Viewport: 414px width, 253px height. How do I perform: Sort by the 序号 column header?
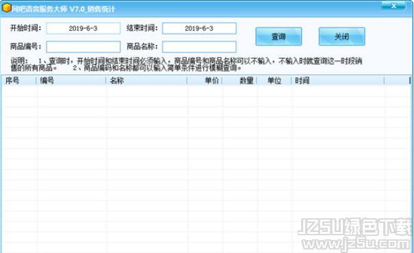18,80
